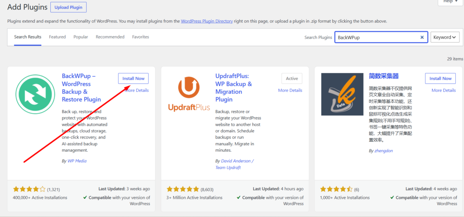Open the UpdraftPlus plugin title link
The width and height of the screenshot is (464, 217).
(234, 87)
